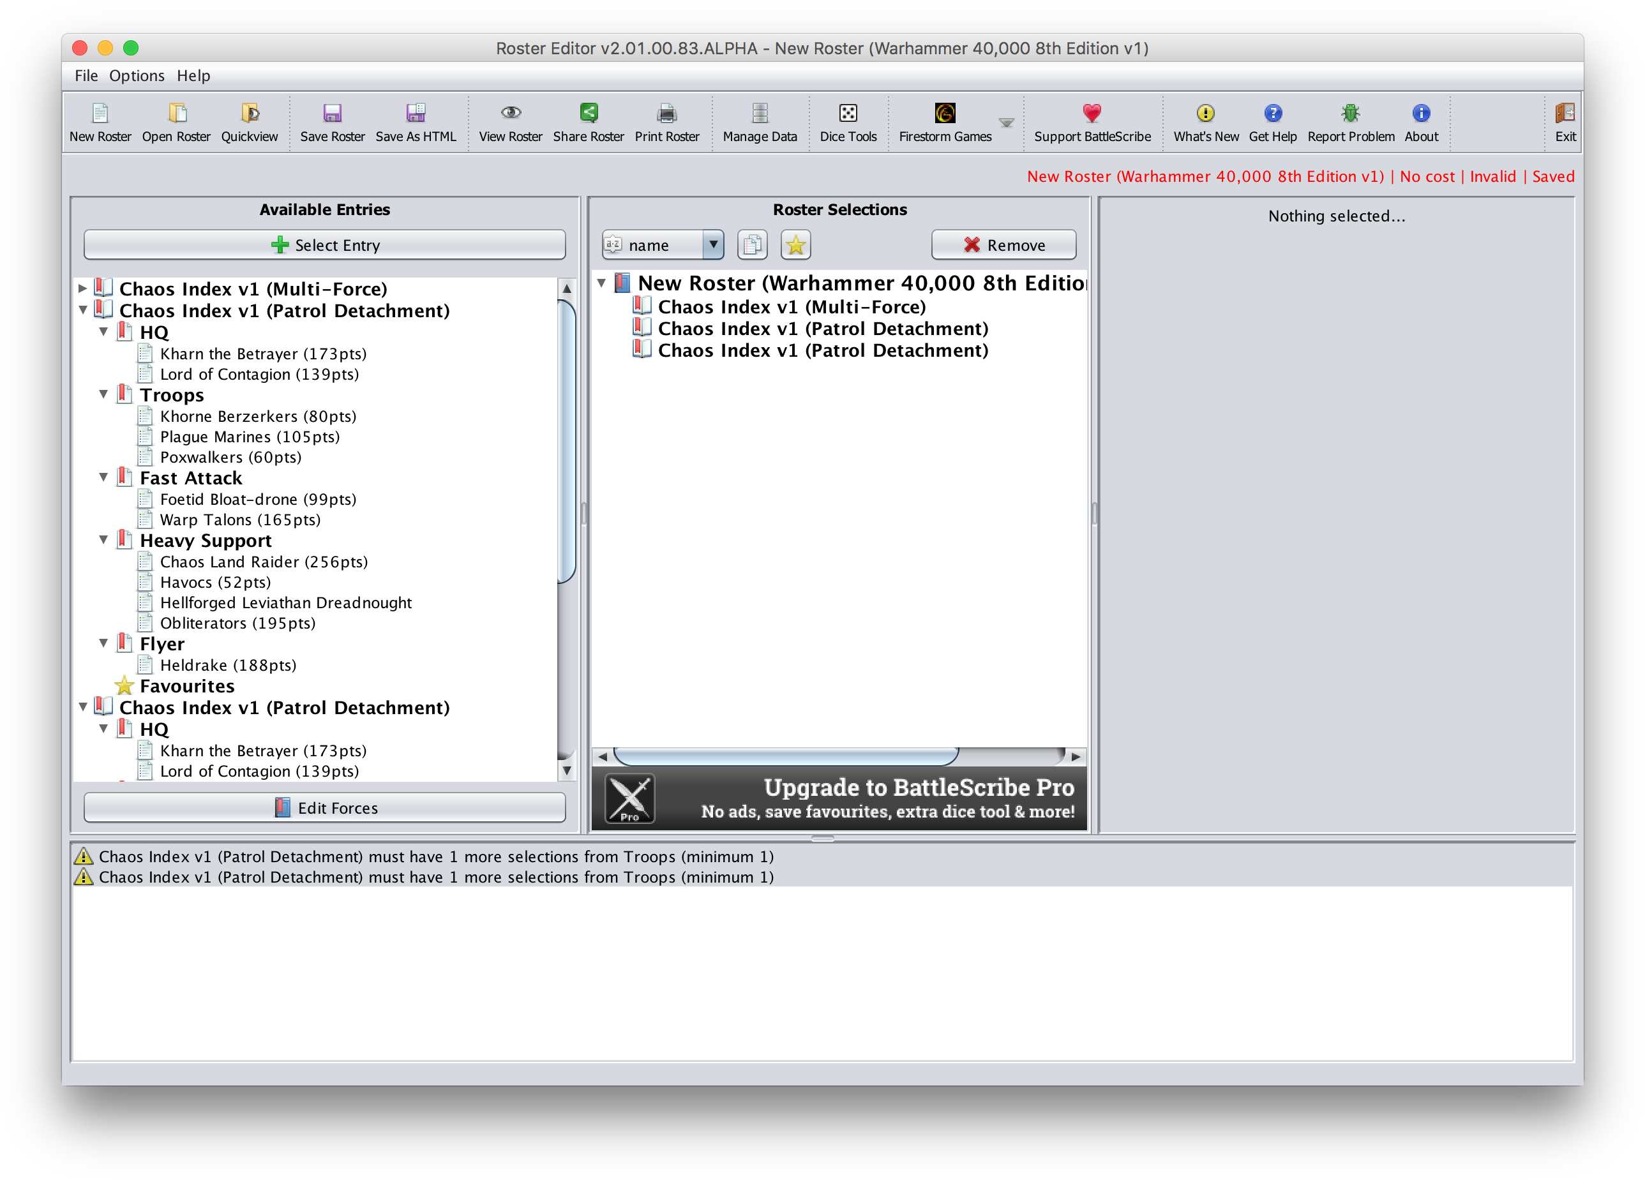Screen dimensions: 1645x1180
Task: Collapse the Fast Attack category triangle
Action: tap(103, 477)
